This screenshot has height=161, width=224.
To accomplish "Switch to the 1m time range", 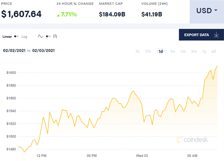I will pos(183,51).
